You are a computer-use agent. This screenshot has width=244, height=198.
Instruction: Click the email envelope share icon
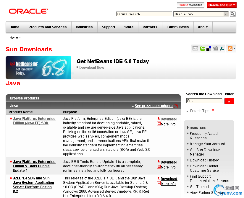point(195,48)
